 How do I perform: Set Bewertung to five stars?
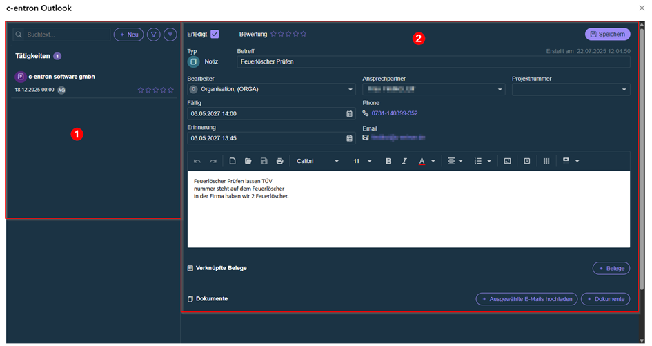304,34
